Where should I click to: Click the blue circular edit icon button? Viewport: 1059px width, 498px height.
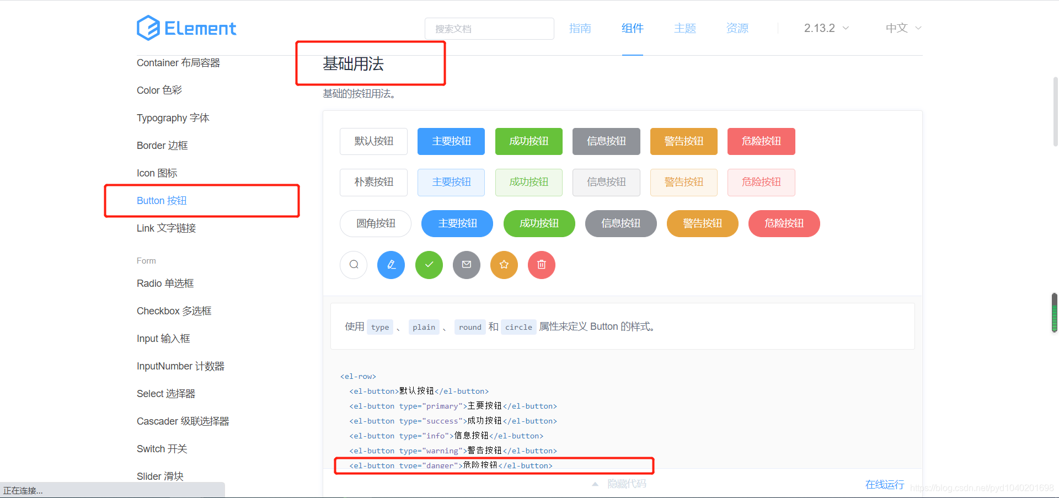391,265
